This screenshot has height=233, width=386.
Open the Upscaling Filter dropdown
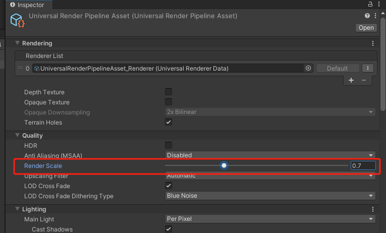coord(270,176)
